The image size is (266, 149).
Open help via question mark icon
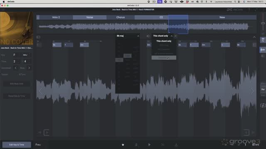click(249, 10)
